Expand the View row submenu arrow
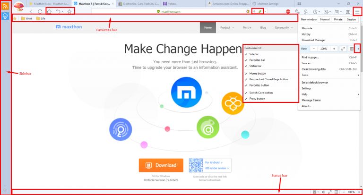The height and width of the screenshot is (195, 363). [358, 49]
